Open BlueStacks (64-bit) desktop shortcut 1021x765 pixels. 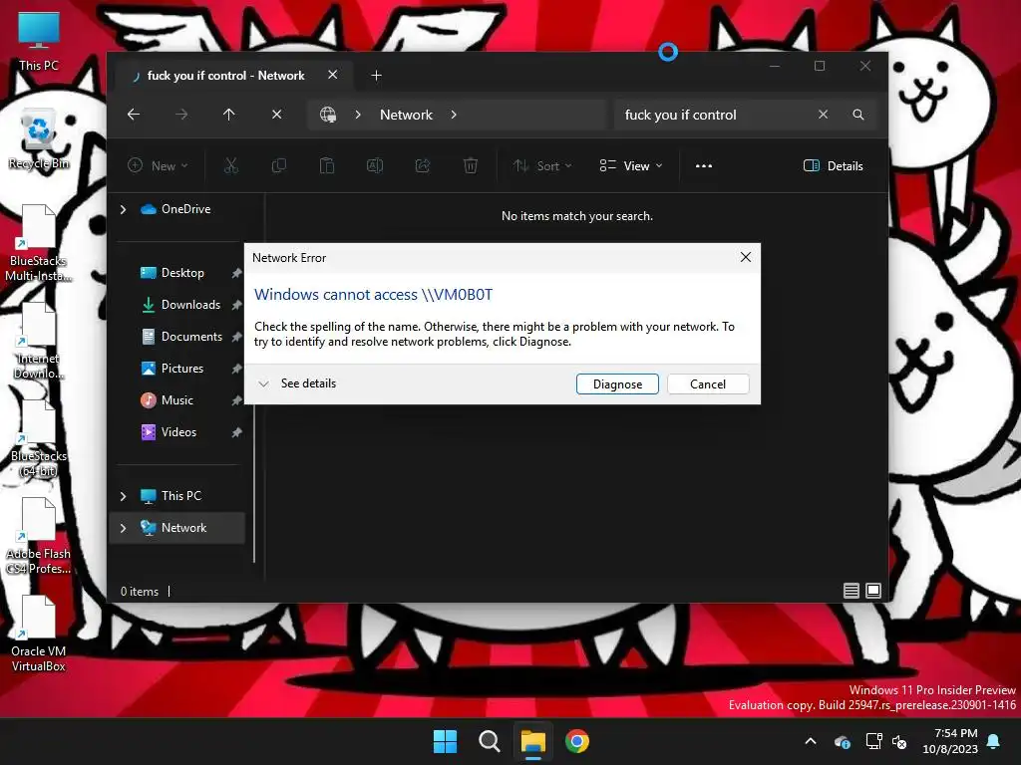point(39,438)
